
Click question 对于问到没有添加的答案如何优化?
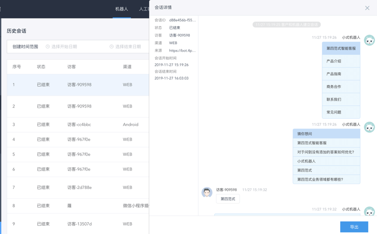click(x=326, y=152)
